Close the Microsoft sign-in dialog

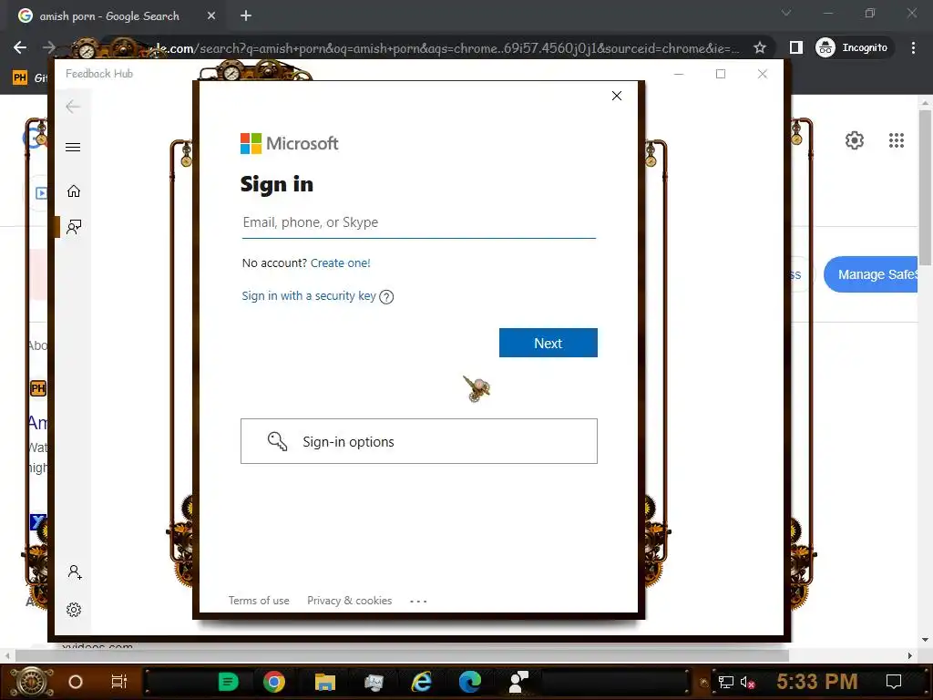pyautogui.click(x=617, y=96)
